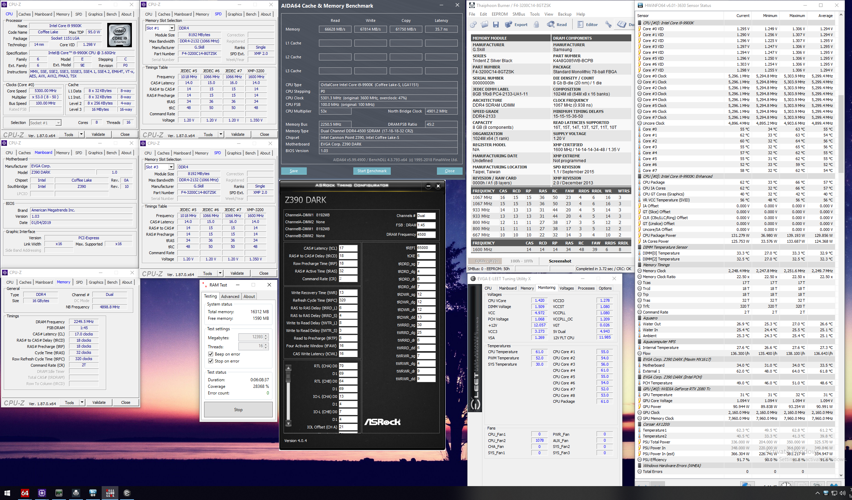Open Tools dropdown arrow in CPU-Z Slot #3 window
Screen dimensions: 852x500
220,273
